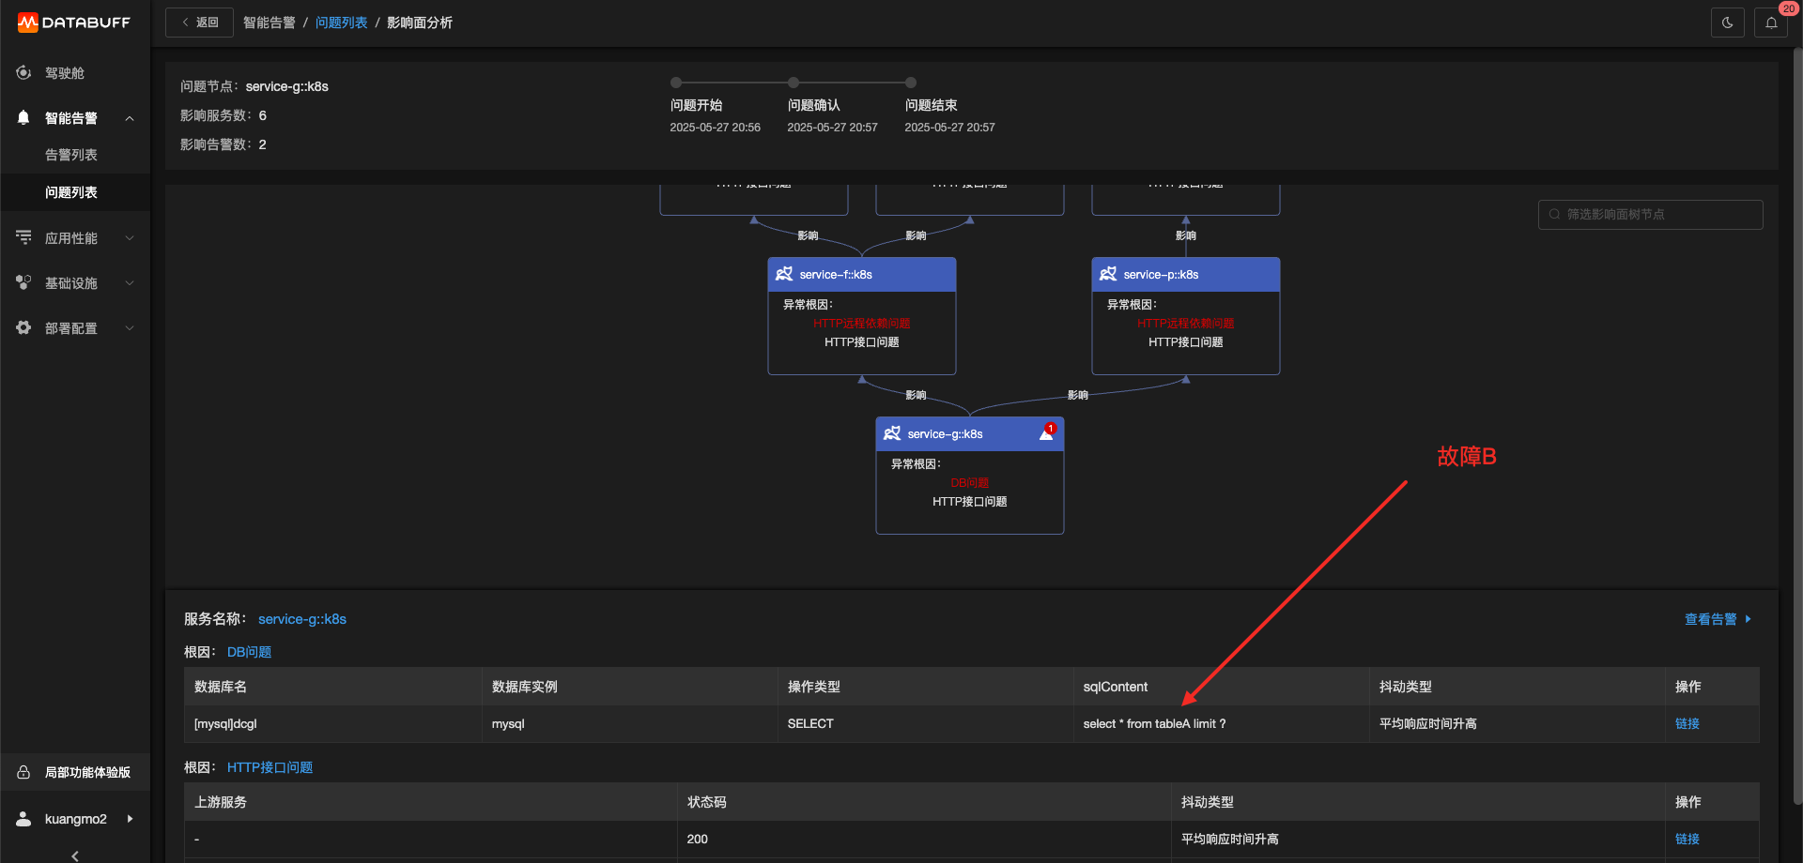Open 问题列表 breadcrumb link

(x=342, y=23)
